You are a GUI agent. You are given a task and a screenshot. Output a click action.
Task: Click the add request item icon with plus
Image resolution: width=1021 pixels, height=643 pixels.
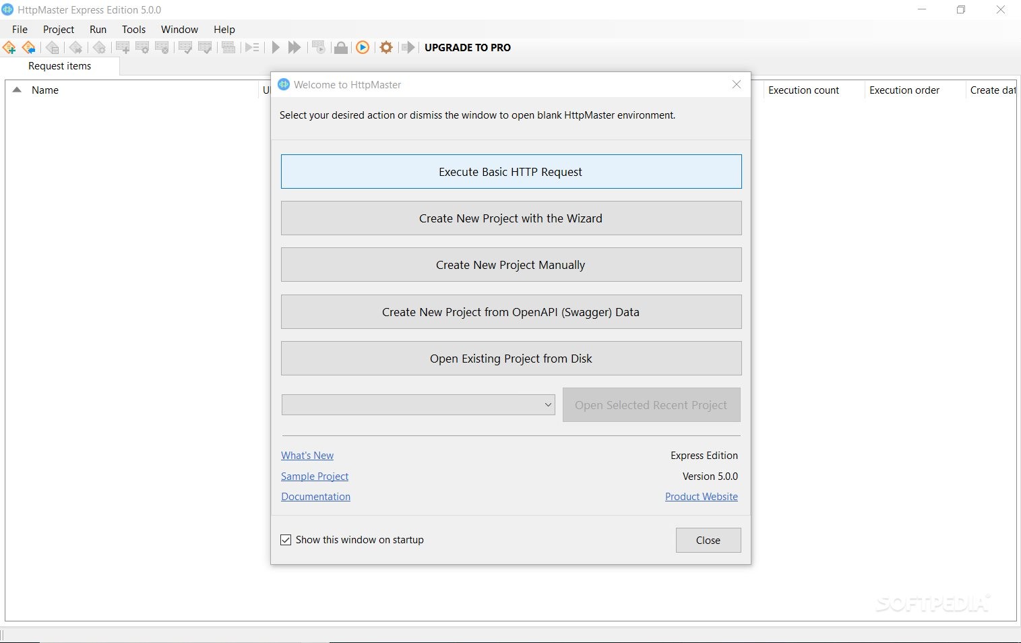click(123, 47)
